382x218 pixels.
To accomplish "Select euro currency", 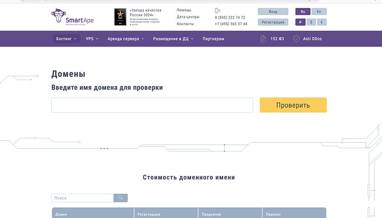I will coord(322,22).
